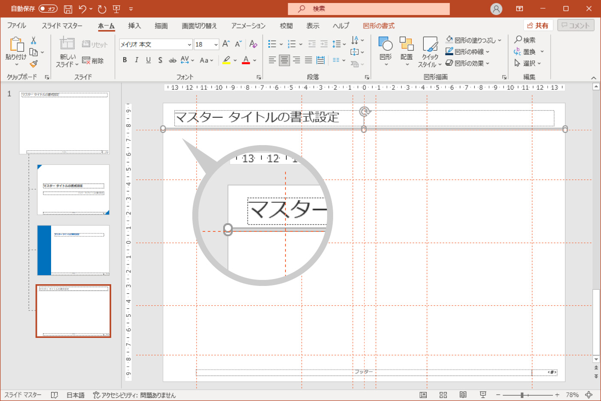Undo the last action

coord(83,9)
